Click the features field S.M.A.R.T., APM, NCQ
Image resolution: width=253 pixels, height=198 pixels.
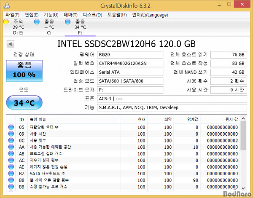point(172,107)
